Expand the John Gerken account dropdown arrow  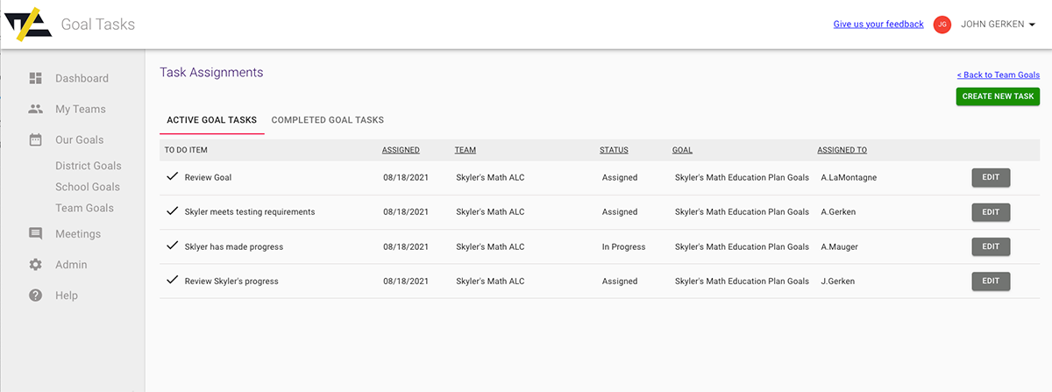pos(1032,25)
